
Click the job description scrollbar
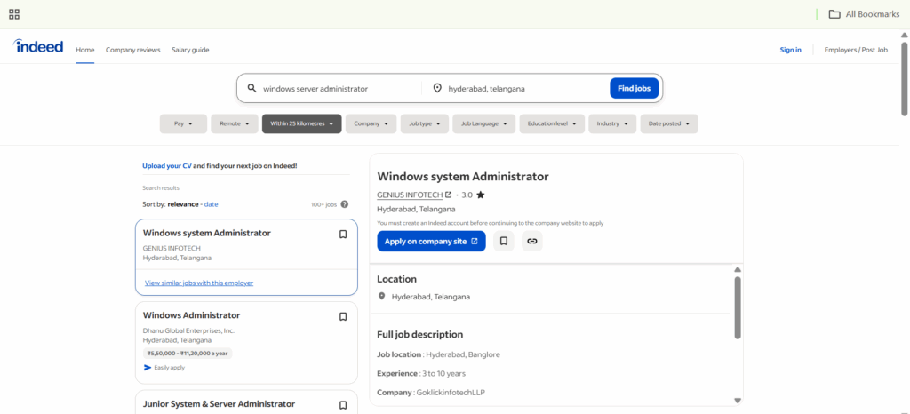[737, 307]
